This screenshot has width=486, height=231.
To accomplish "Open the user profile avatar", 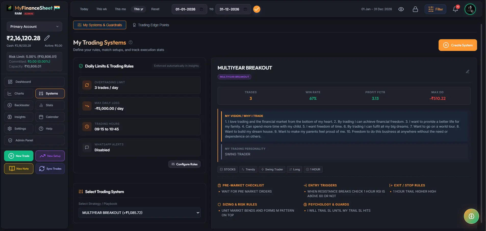I will click(x=470, y=9).
